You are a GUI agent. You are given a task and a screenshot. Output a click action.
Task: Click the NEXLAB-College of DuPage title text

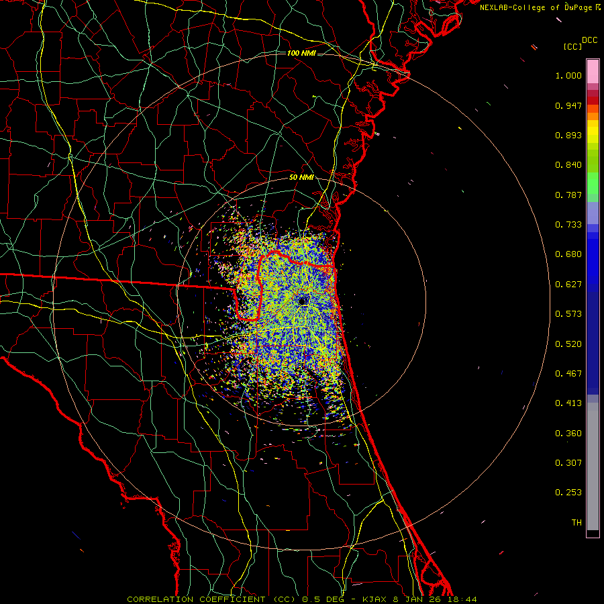click(x=536, y=7)
